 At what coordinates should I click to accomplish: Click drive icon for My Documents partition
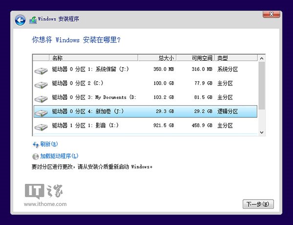(41, 99)
